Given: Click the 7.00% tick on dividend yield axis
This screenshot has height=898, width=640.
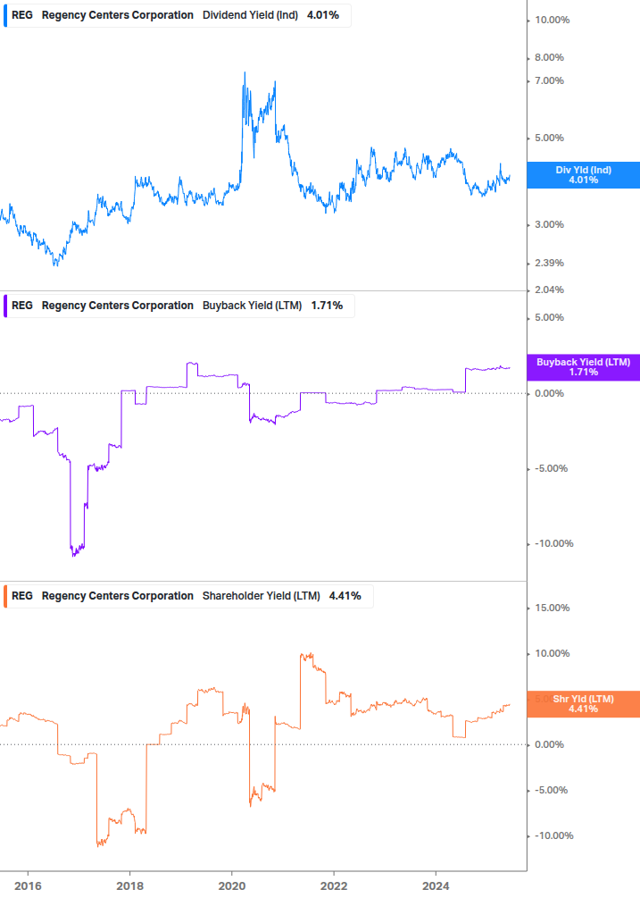Looking at the screenshot, I should coord(549,81).
